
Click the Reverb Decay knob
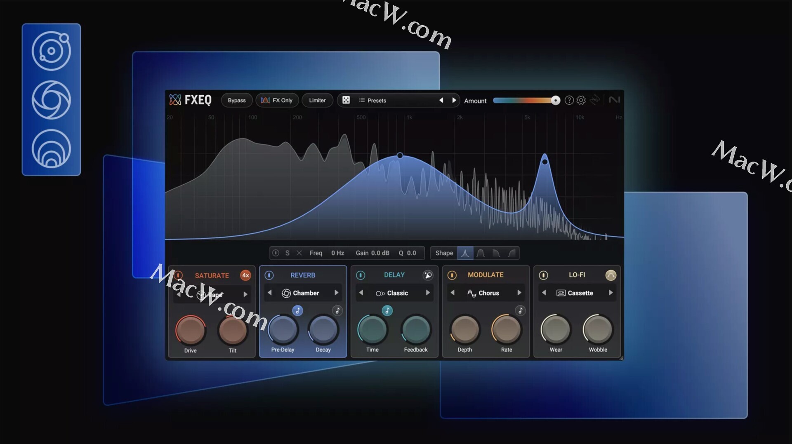(323, 329)
